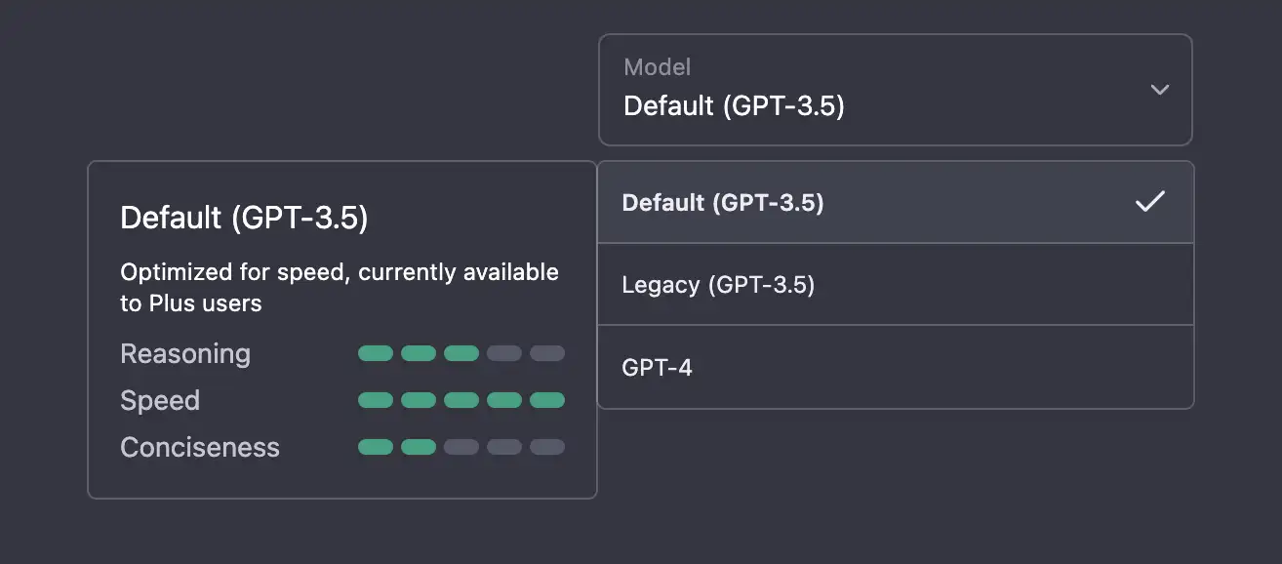Click the first Conciseness rating pill

(x=376, y=447)
